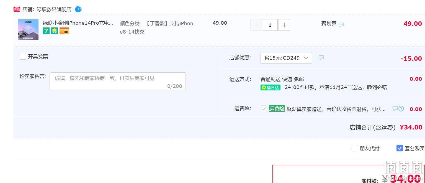Check the 开具发票 invoice checkbox
This screenshot has height=183, width=425.
[x=23, y=56]
